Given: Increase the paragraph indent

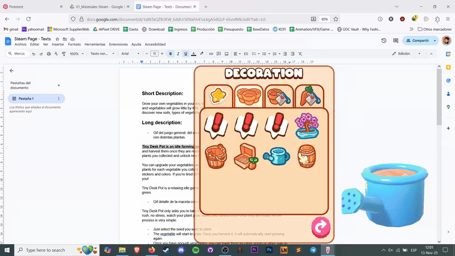Looking at the screenshot, I should click(x=292, y=53).
